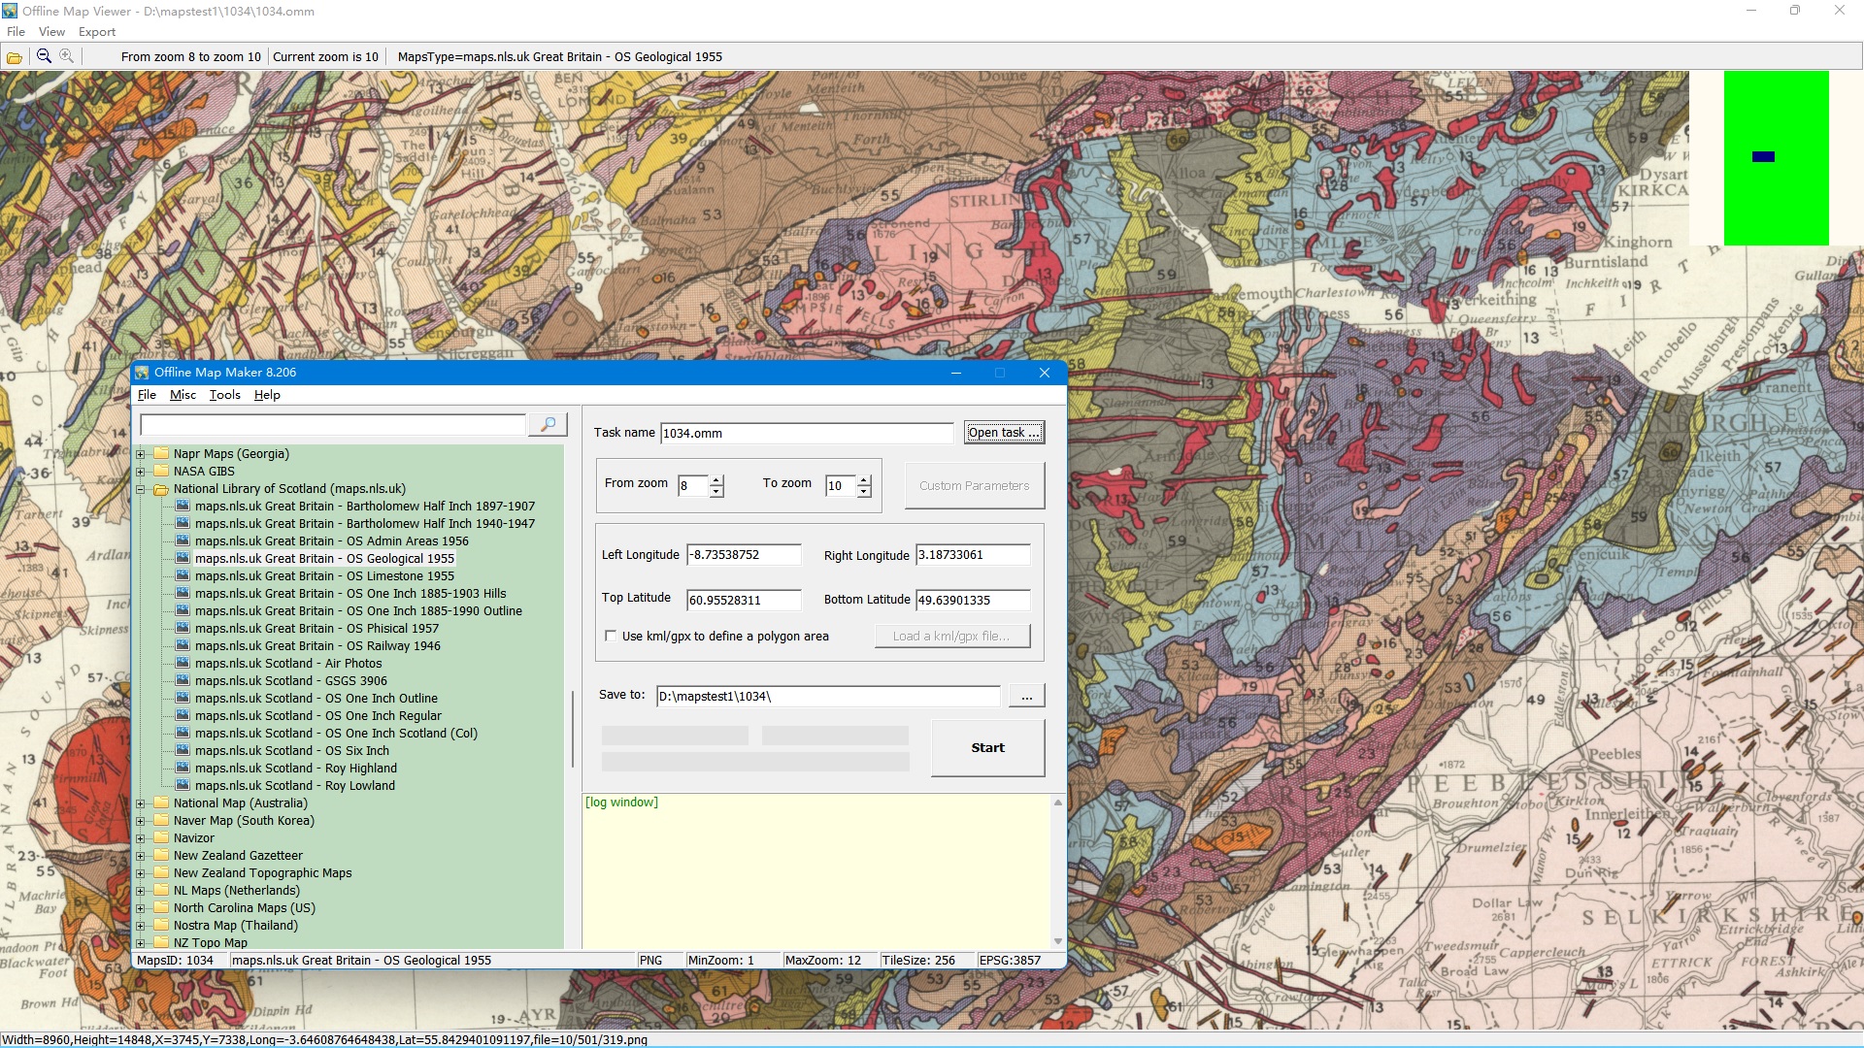Viewport: 1864px width, 1048px height.
Task: Open the File menu in Offline Map Viewer
Action: (x=16, y=32)
